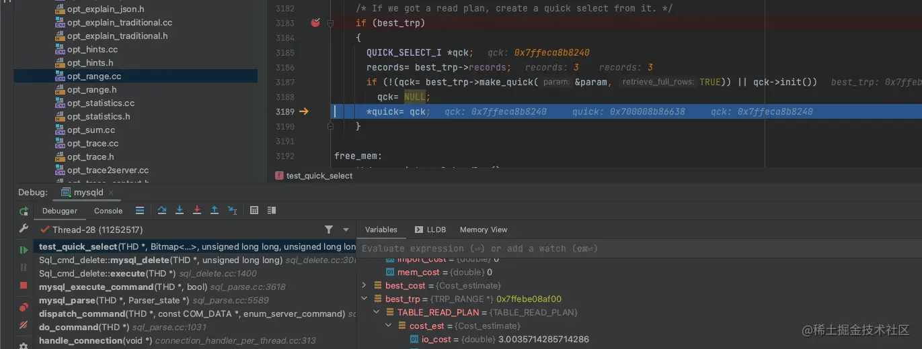Screen dimensions: 922x349
Task: Toggle breakpoint on line 3183
Action: tap(315, 23)
